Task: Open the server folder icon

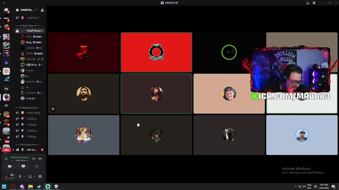Action: [6, 63]
